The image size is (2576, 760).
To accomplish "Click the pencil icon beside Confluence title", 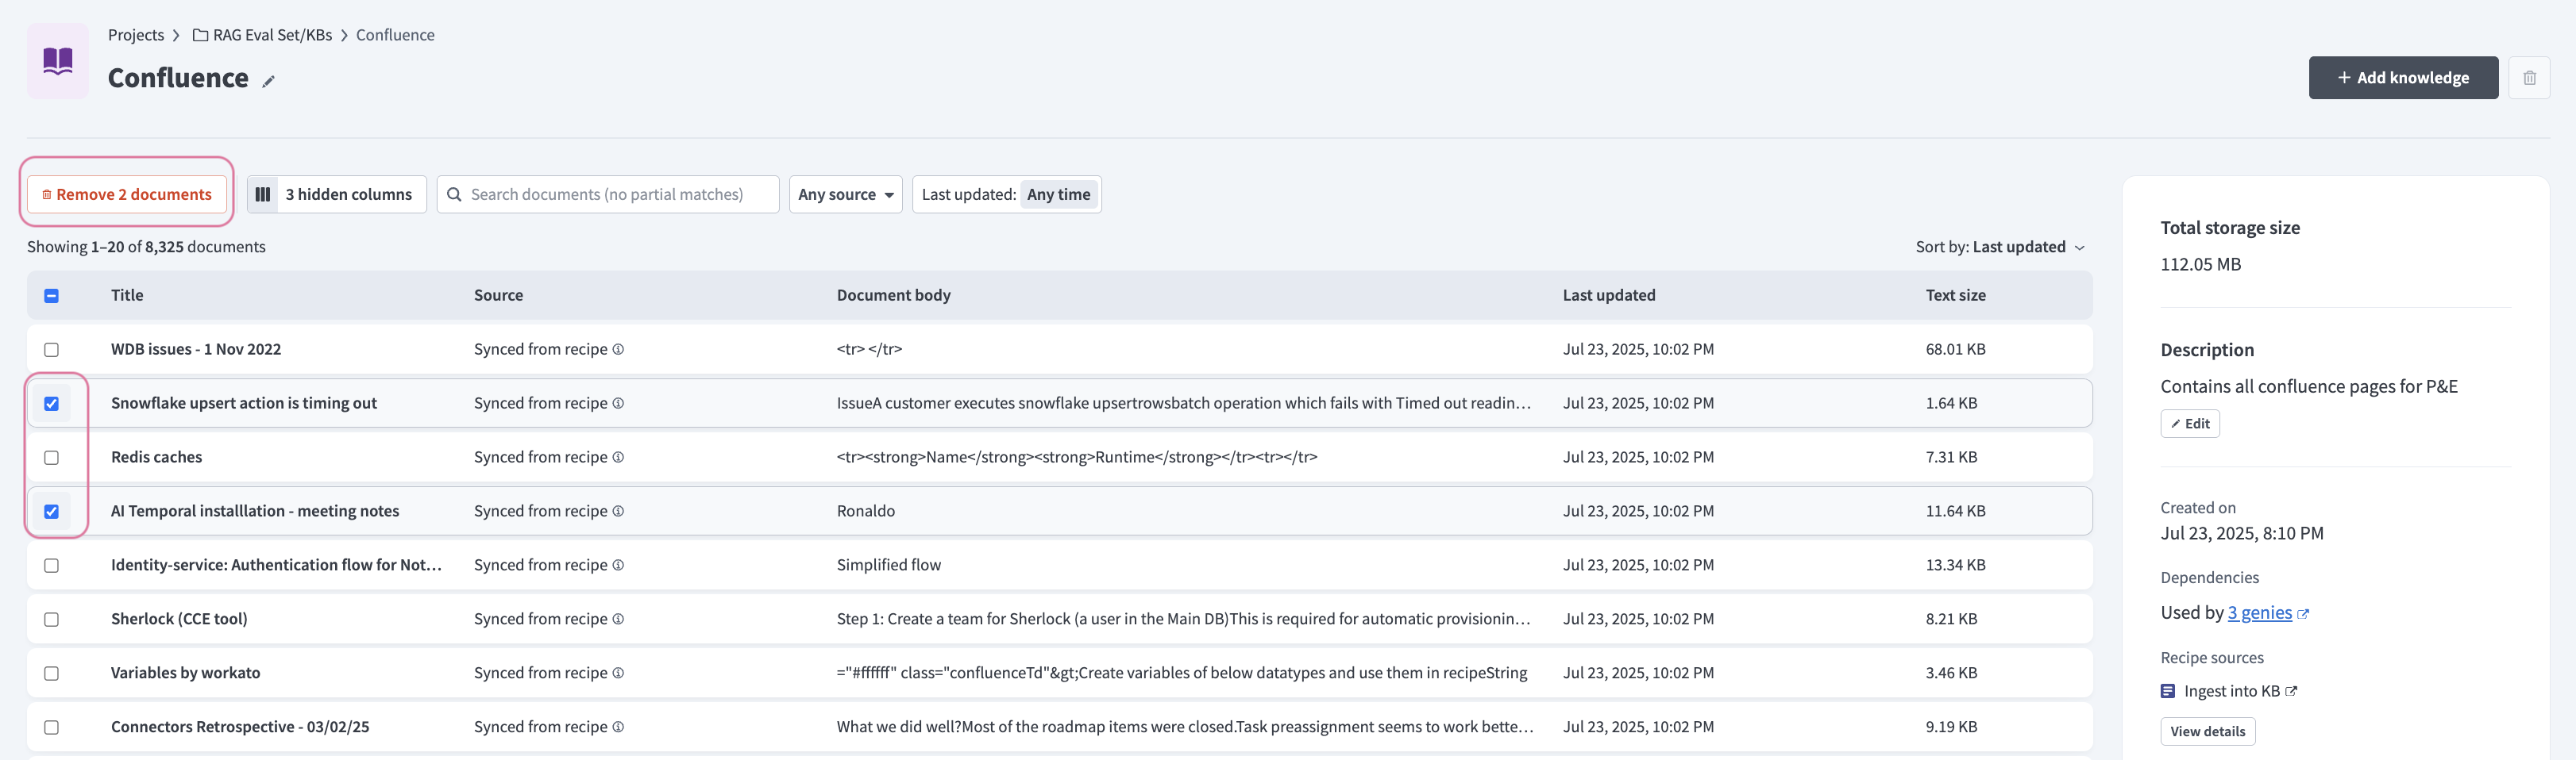I will point(268,82).
